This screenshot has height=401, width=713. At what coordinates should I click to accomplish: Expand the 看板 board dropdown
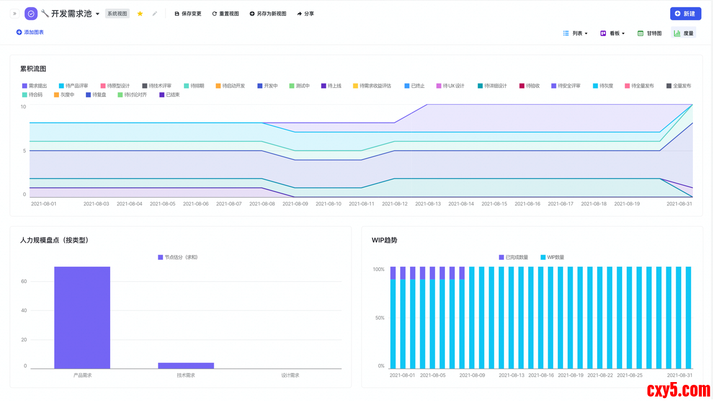tap(612, 33)
